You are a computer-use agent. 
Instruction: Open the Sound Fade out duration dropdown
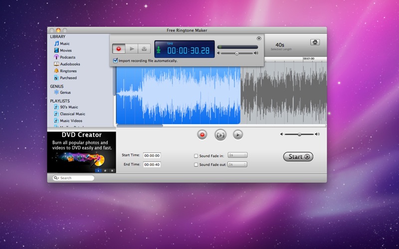click(237, 164)
